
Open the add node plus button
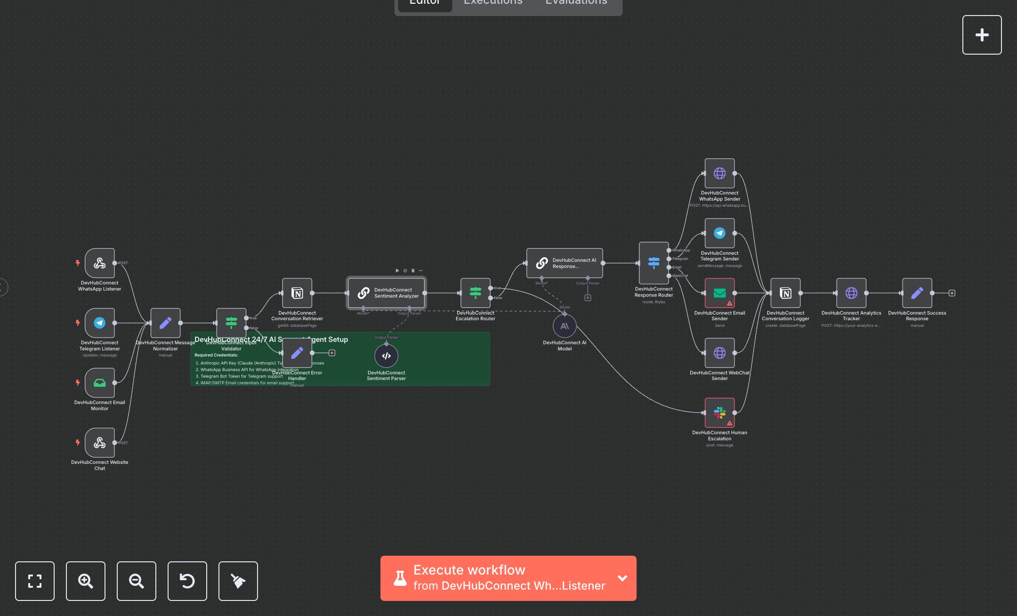[x=982, y=35]
